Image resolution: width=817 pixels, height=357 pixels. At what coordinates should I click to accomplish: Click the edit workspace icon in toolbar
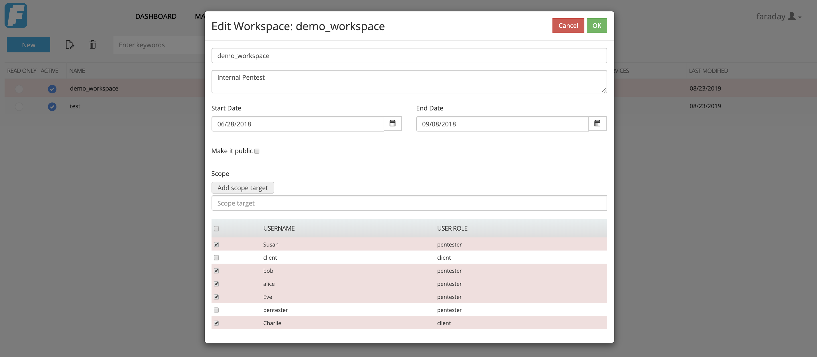tap(70, 45)
